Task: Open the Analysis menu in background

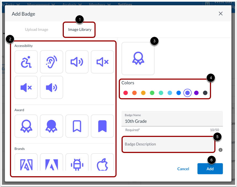Action: pos(72,4)
